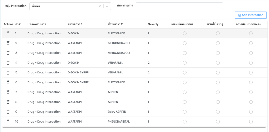Delete row 1 DIGOXIN–FUROSEMIDE interaction
This screenshot has width=269, height=132.
(x=8, y=33)
